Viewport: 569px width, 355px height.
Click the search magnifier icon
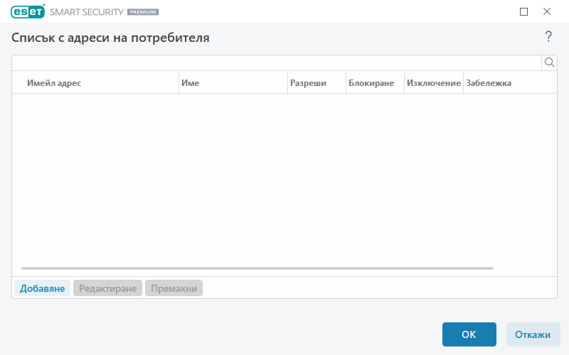[x=549, y=62]
